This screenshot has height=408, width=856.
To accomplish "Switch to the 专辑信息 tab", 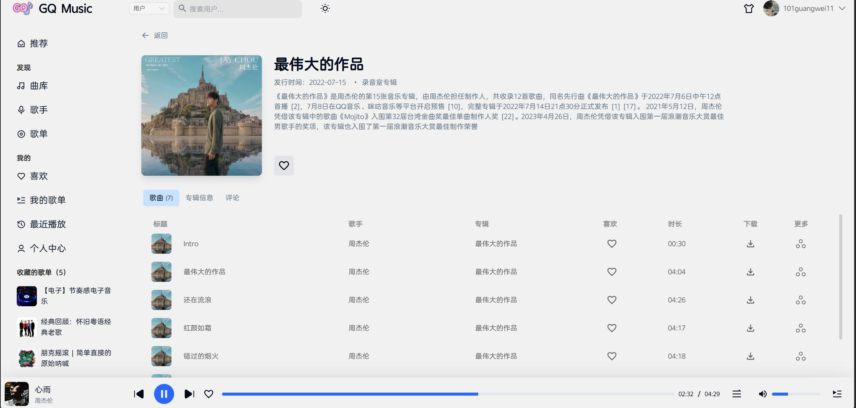I will pos(199,198).
